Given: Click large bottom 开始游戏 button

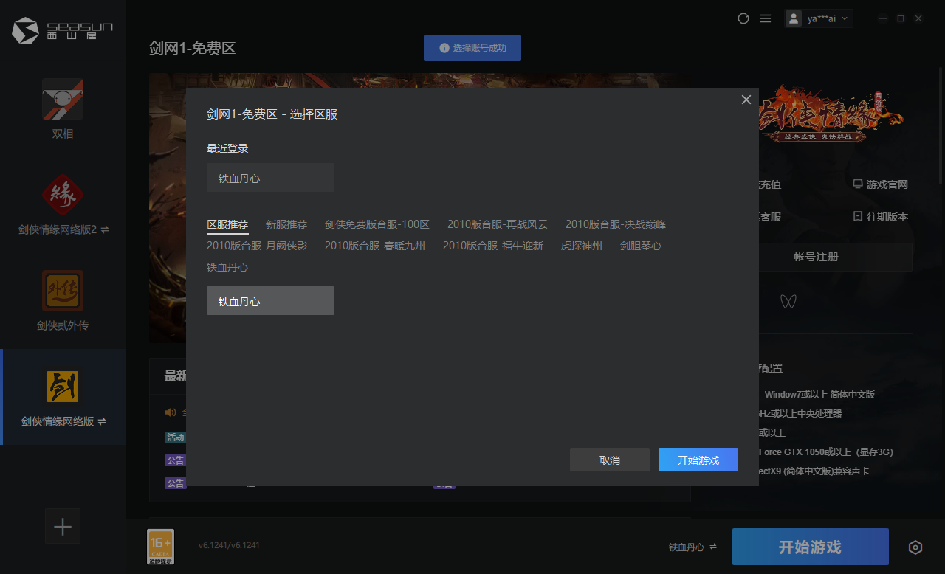Looking at the screenshot, I should (811, 547).
